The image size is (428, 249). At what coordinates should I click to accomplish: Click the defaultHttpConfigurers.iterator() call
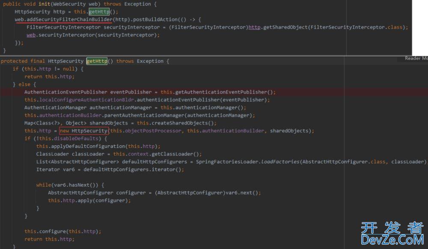tap(132, 170)
